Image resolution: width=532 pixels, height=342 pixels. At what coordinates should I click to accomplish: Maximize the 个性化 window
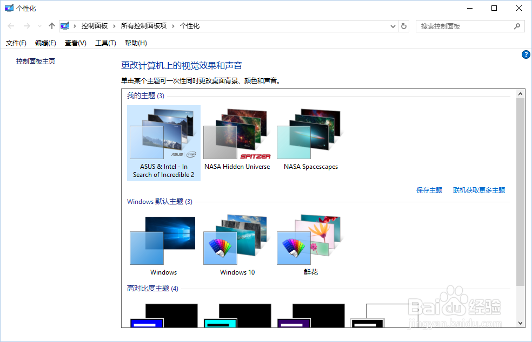point(494,8)
